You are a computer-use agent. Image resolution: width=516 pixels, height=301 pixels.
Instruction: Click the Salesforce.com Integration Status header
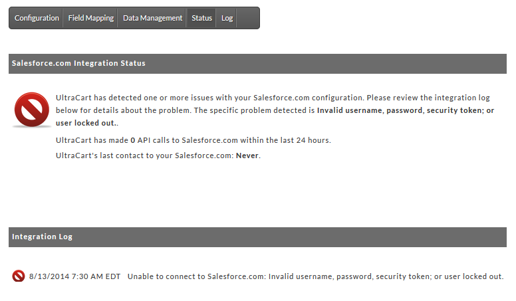point(257,64)
